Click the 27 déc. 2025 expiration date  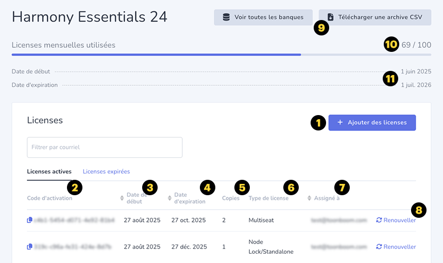tap(189, 247)
